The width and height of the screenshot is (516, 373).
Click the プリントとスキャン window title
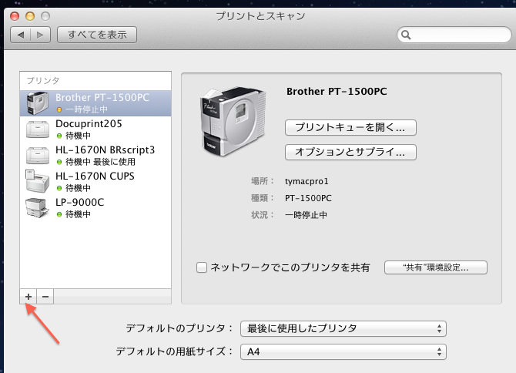pos(260,16)
